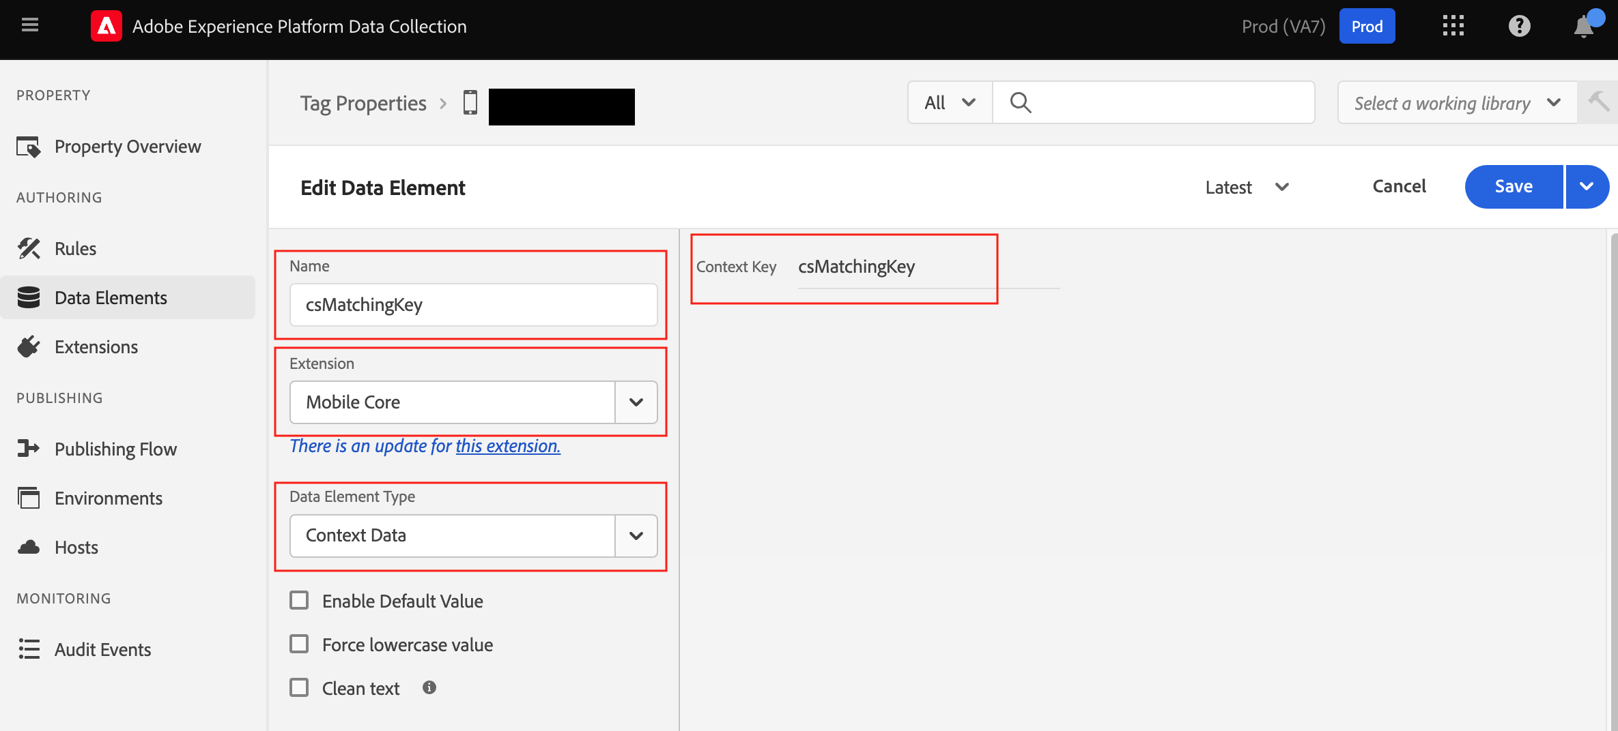Click the Audit Events list icon
The height and width of the screenshot is (731, 1618).
(29, 649)
